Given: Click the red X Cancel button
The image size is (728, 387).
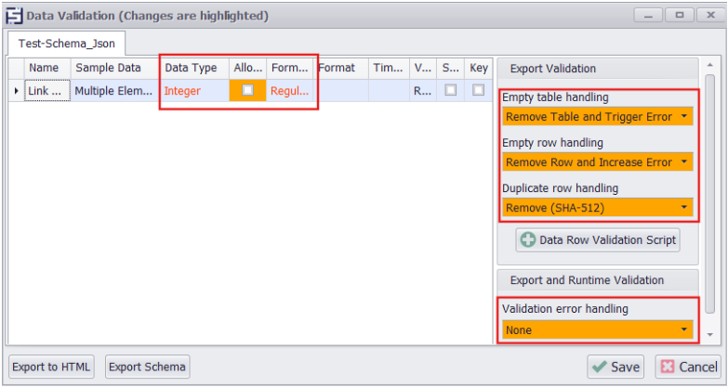Looking at the screenshot, I should [687, 367].
